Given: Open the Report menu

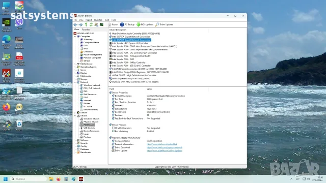Looking at the screenshot, I should (89, 20).
